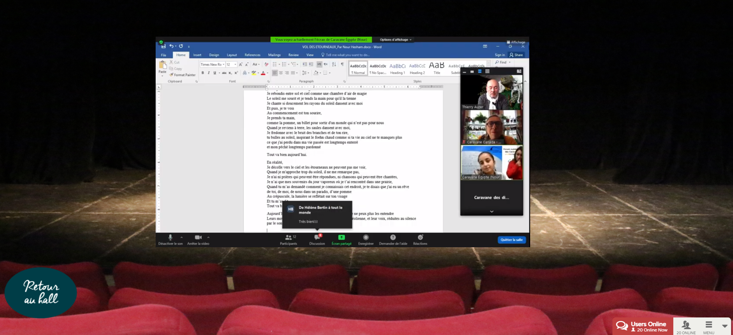
Task: Open the Réactions emoji icon
Action: [x=420, y=238]
